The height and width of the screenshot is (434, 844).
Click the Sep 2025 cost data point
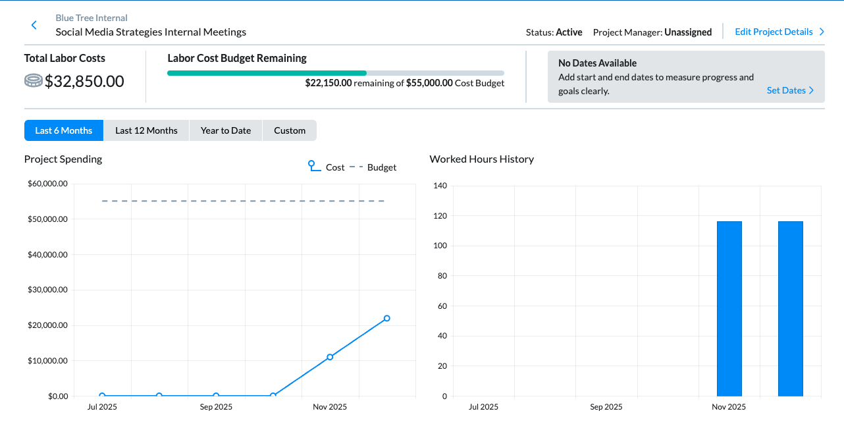coord(216,396)
